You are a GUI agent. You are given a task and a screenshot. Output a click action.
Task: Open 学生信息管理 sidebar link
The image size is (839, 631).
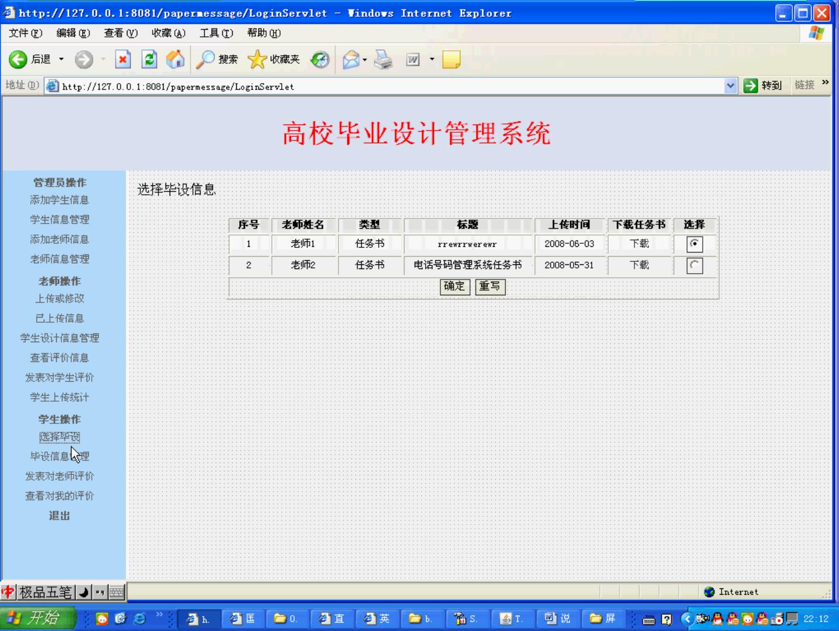(x=60, y=220)
